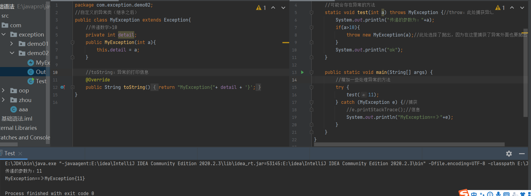Go to next highlighted error in right editor
The image size is (531, 196).
(522, 8)
